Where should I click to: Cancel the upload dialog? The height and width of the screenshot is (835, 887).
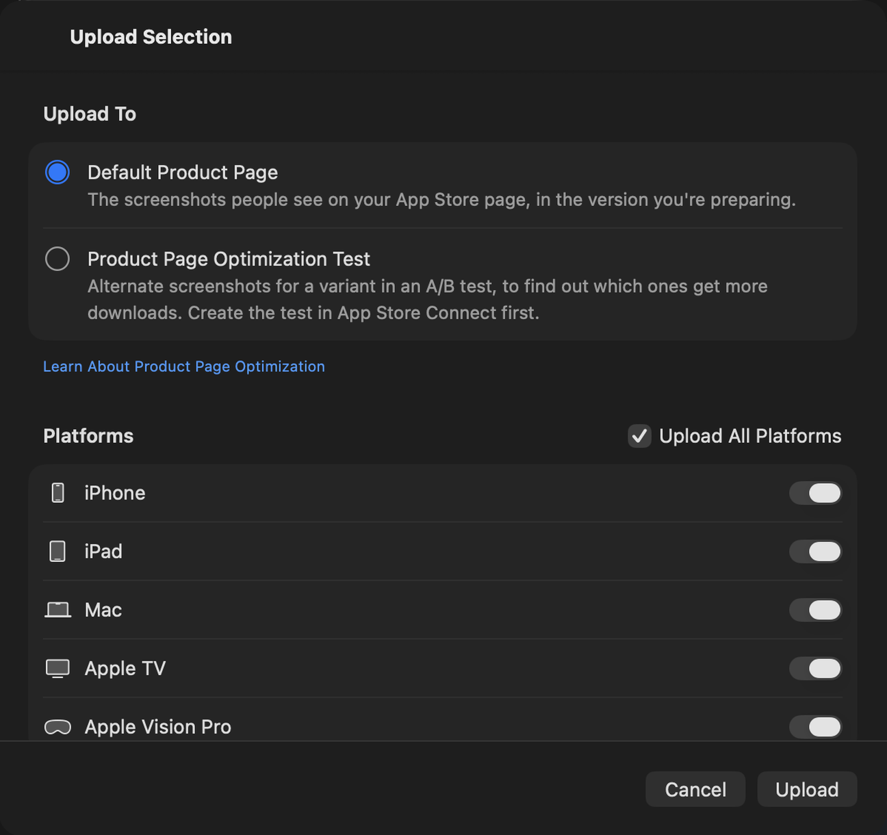(695, 789)
